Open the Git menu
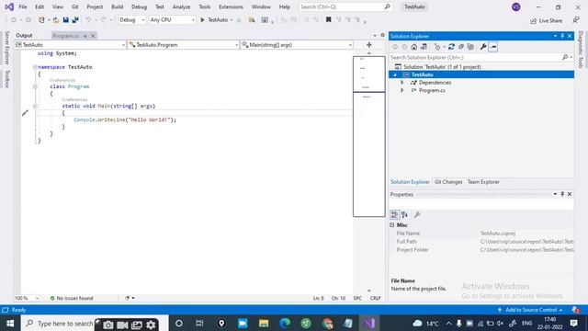 click(75, 6)
